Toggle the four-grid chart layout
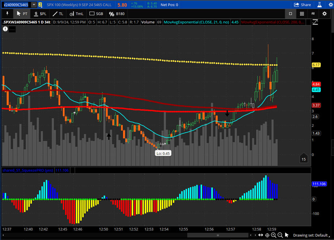The height and width of the screenshot is (240, 334). [x=302, y=13]
